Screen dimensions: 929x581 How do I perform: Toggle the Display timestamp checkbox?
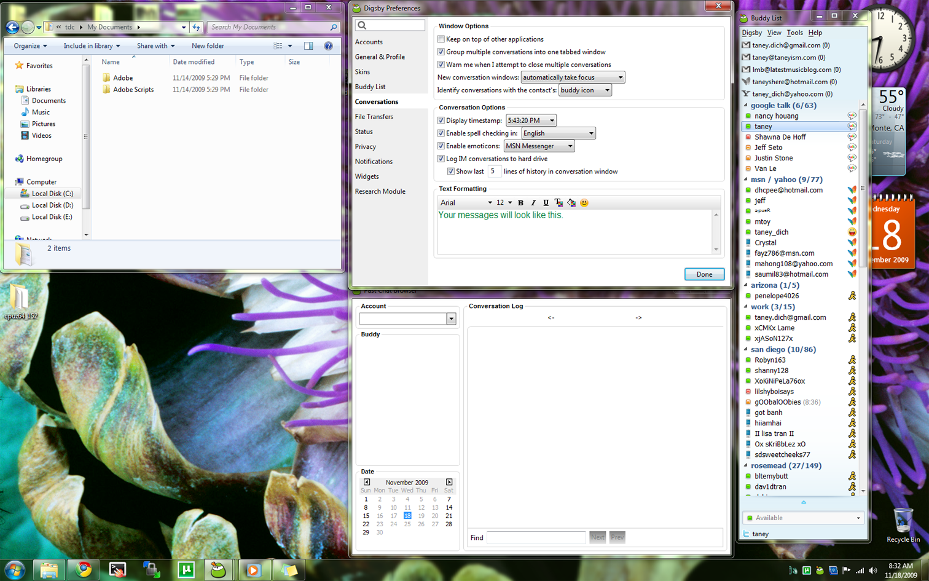441,121
